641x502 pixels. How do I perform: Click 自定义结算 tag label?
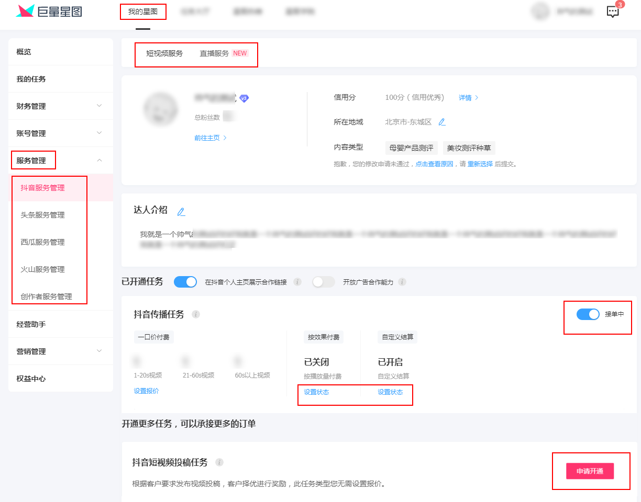(397, 337)
